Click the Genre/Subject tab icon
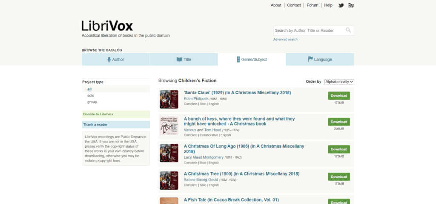The height and width of the screenshot is (204, 436). click(238, 59)
